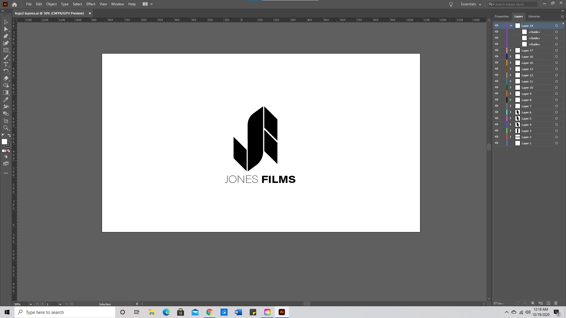This screenshot has height=318, width=566.
Task: Select the Eyedropper tool
Action: pos(6,100)
